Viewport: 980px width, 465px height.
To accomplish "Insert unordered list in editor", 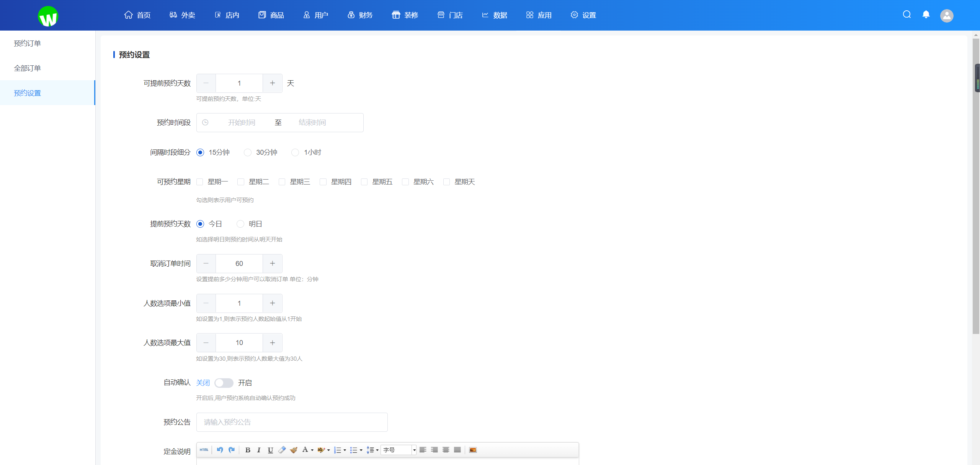I will coord(353,450).
